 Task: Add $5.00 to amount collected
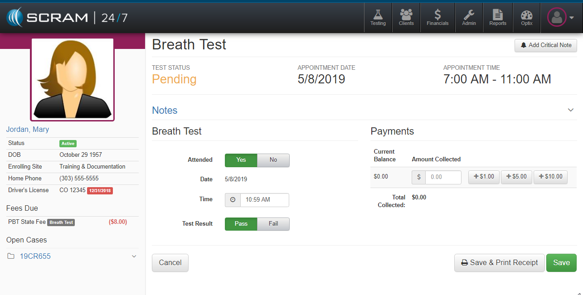(516, 177)
